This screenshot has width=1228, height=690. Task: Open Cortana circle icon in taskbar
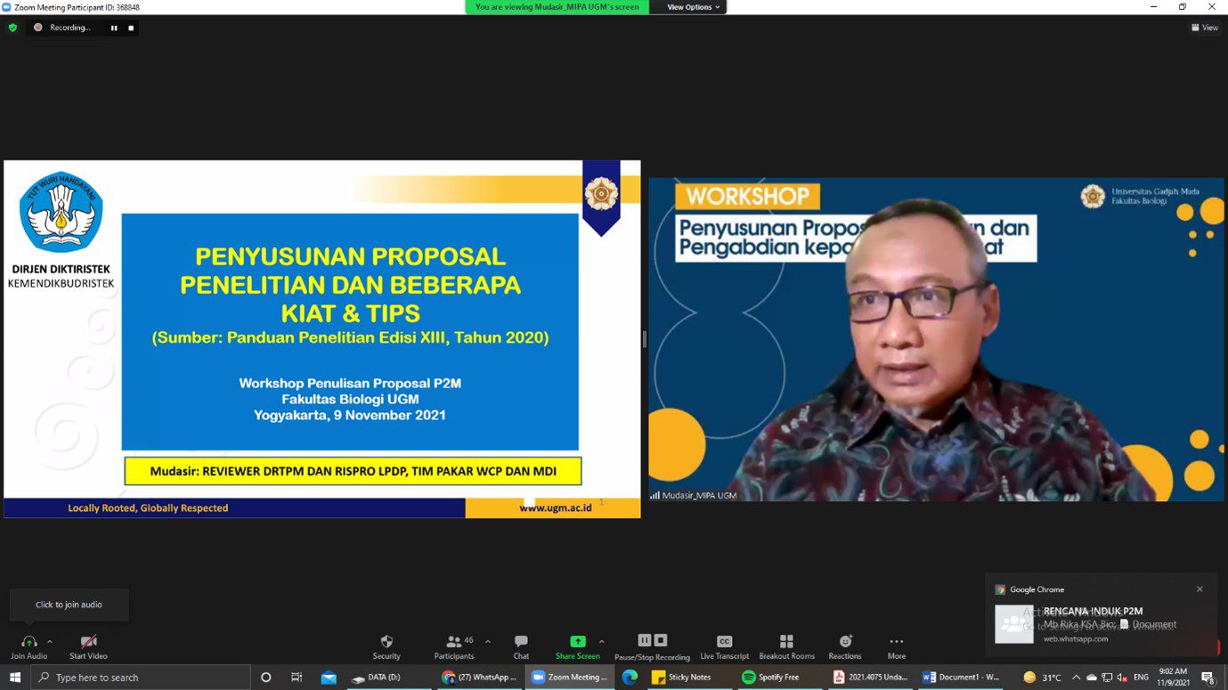pyautogui.click(x=265, y=678)
